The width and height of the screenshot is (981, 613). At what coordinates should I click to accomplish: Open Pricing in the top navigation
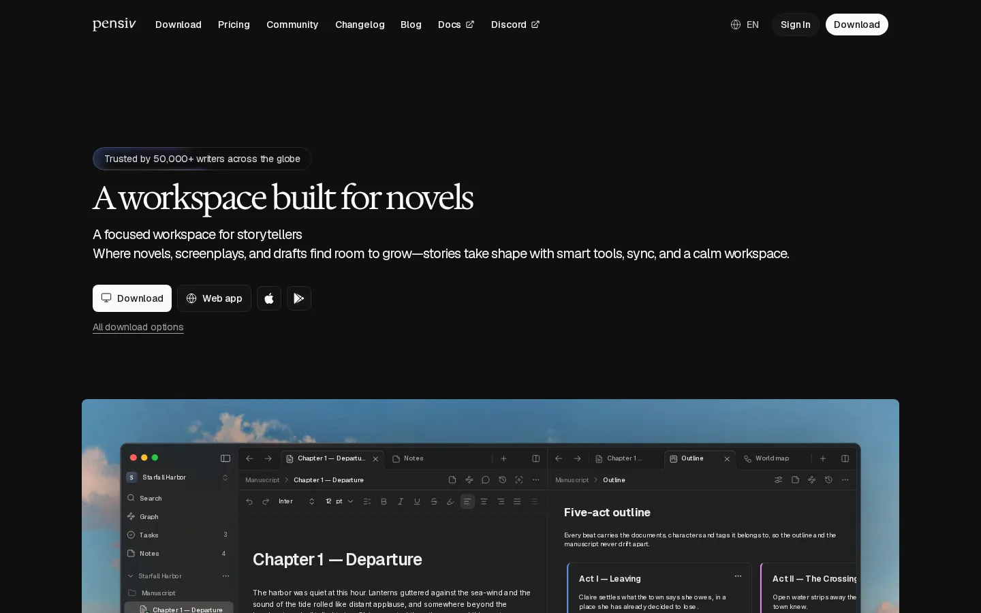(x=234, y=25)
